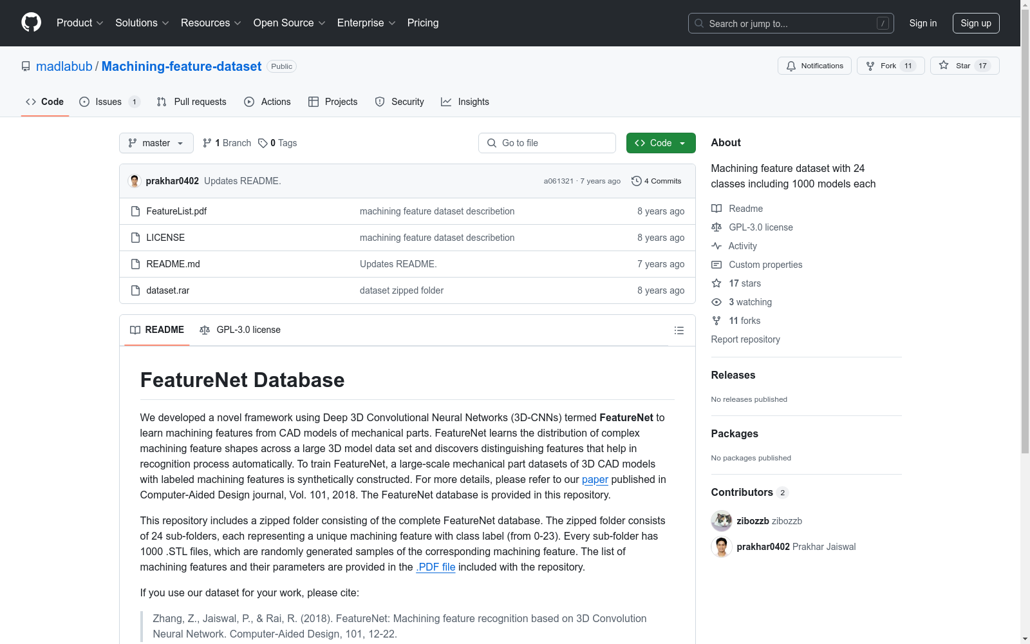Expand the Resources dropdown menu

211,23
